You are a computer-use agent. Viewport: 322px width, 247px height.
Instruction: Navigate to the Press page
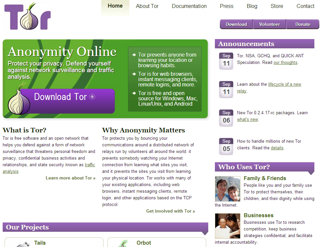coord(226,6)
